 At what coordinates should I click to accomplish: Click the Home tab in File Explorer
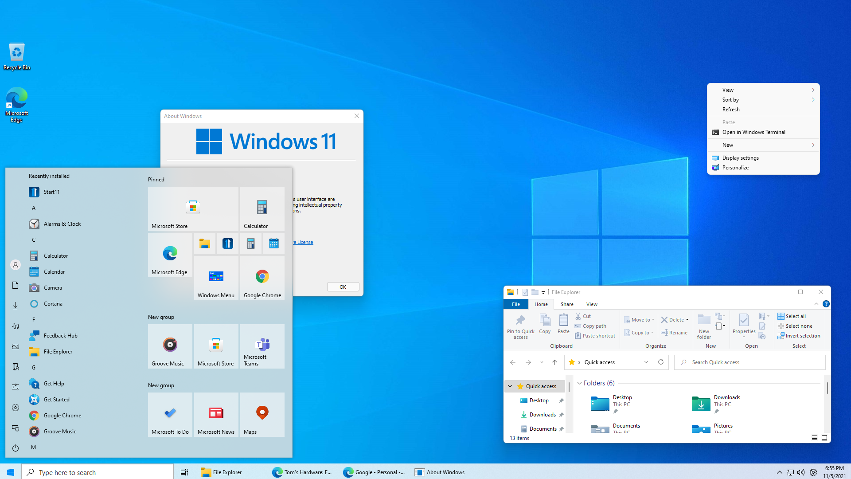click(541, 304)
